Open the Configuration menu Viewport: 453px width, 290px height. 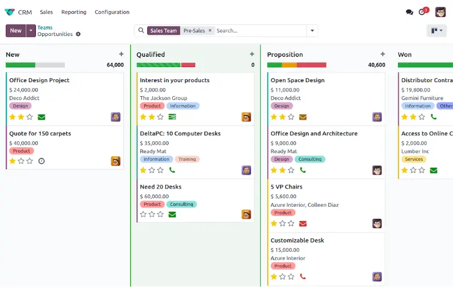[112, 12]
